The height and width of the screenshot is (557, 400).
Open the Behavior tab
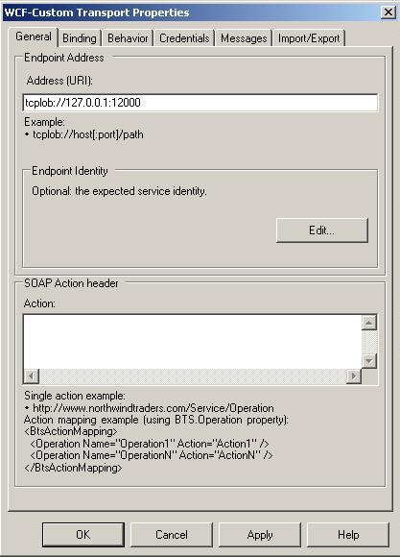click(128, 38)
